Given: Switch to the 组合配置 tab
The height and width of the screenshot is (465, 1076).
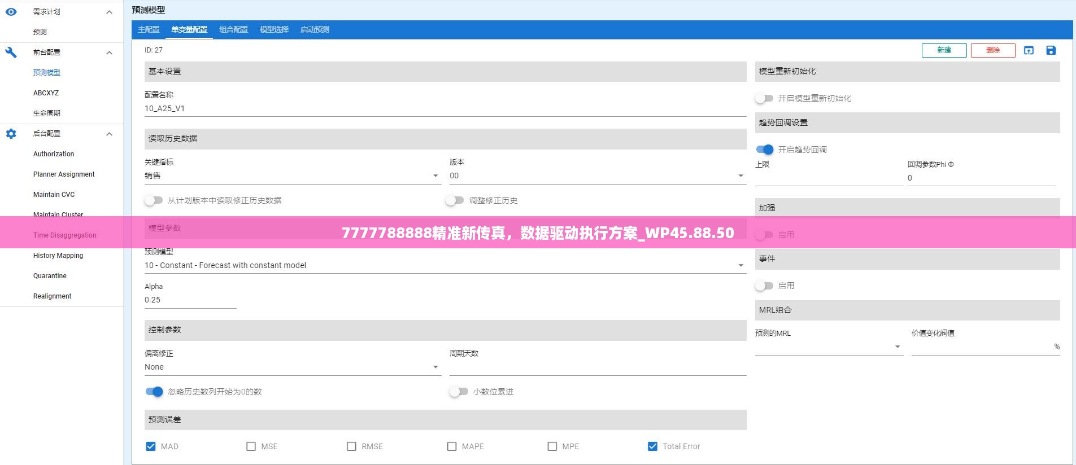Looking at the screenshot, I should click(x=233, y=29).
